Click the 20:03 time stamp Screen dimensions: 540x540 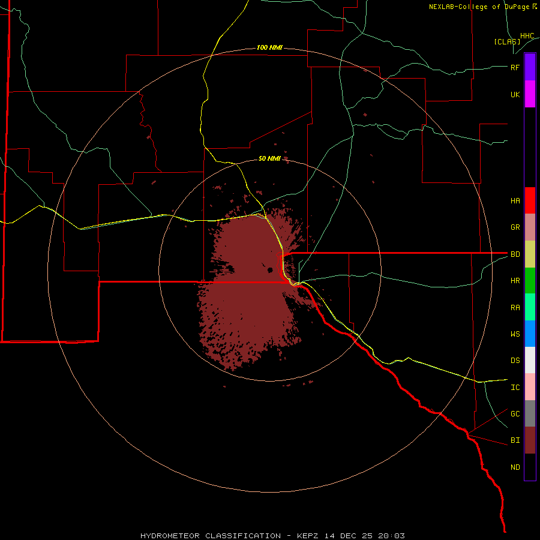(x=391, y=536)
